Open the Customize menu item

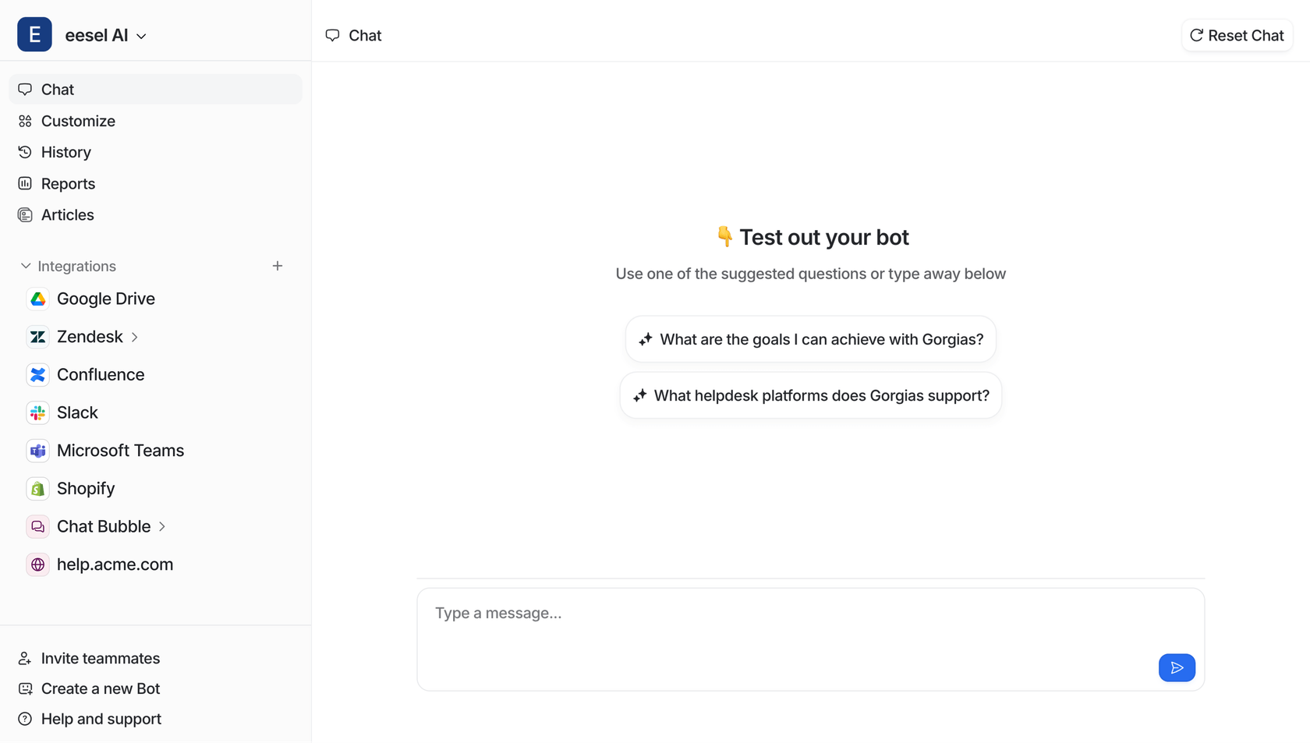(78, 121)
